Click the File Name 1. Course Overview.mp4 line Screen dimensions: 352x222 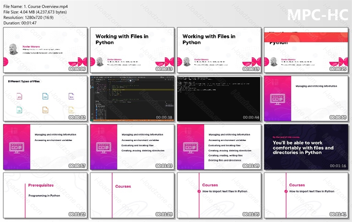(36, 7)
